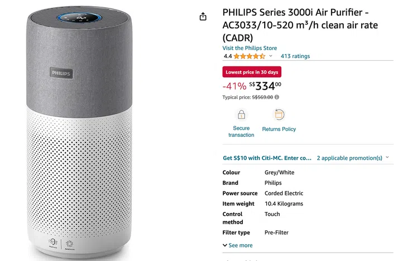
Task: Click the S$334 current price
Action: pos(265,86)
